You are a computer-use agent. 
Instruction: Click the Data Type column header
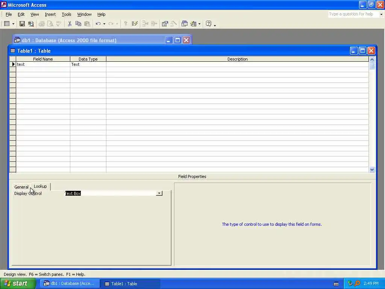pyautogui.click(x=88, y=59)
